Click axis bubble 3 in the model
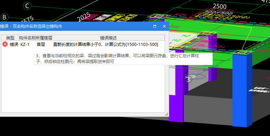This screenshot has height=136, width=270. (x=188, y=79)
